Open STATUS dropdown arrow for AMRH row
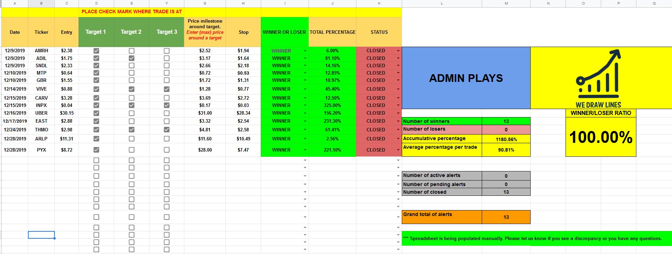 398,51
